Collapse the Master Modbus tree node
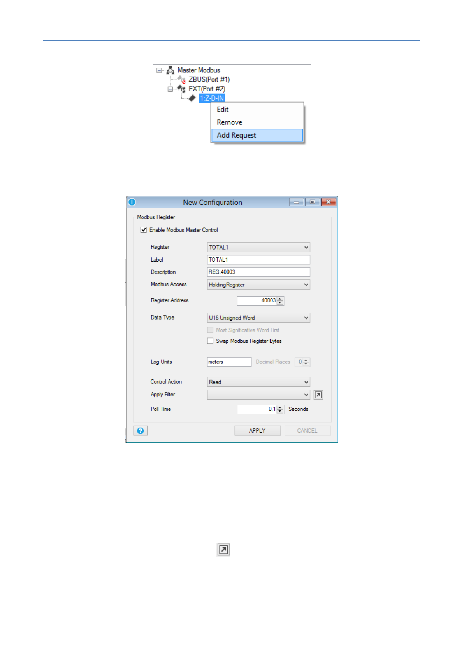 (159, 70)
